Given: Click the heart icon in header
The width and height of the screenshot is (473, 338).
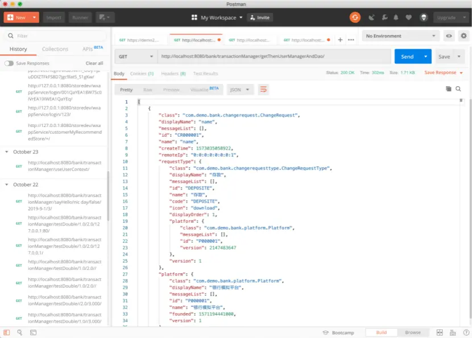Looking at the screenshot, I should pyautogui.click(x=408, y=18).
